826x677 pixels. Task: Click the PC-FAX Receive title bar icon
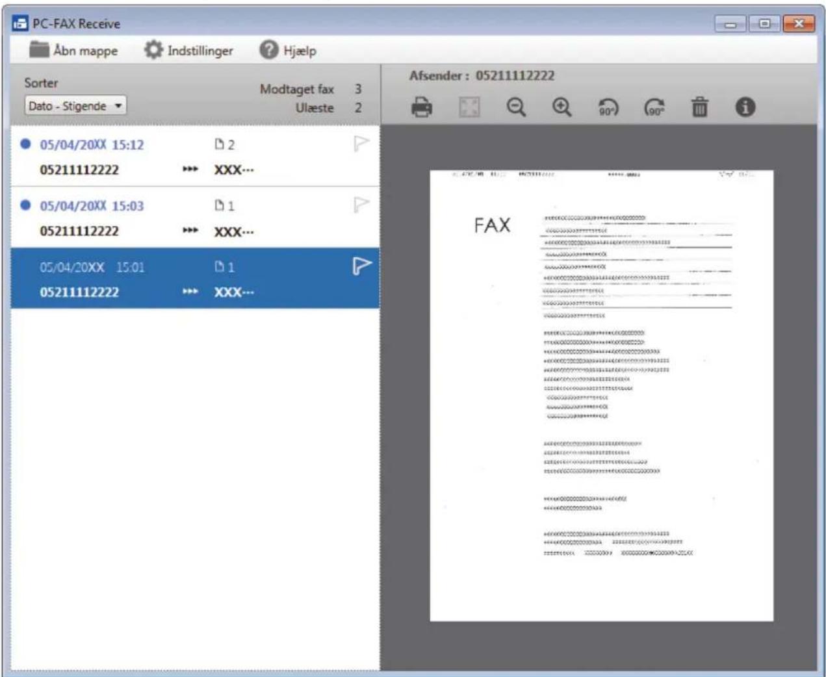click(21, 23)
